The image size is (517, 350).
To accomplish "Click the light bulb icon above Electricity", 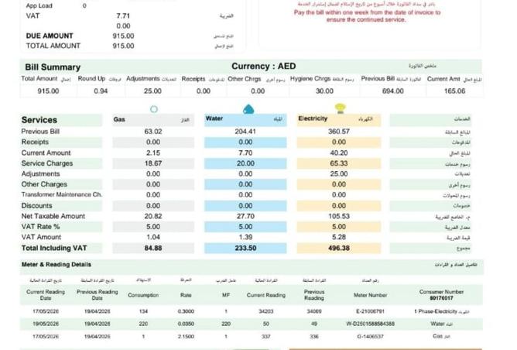I will 340,108.
